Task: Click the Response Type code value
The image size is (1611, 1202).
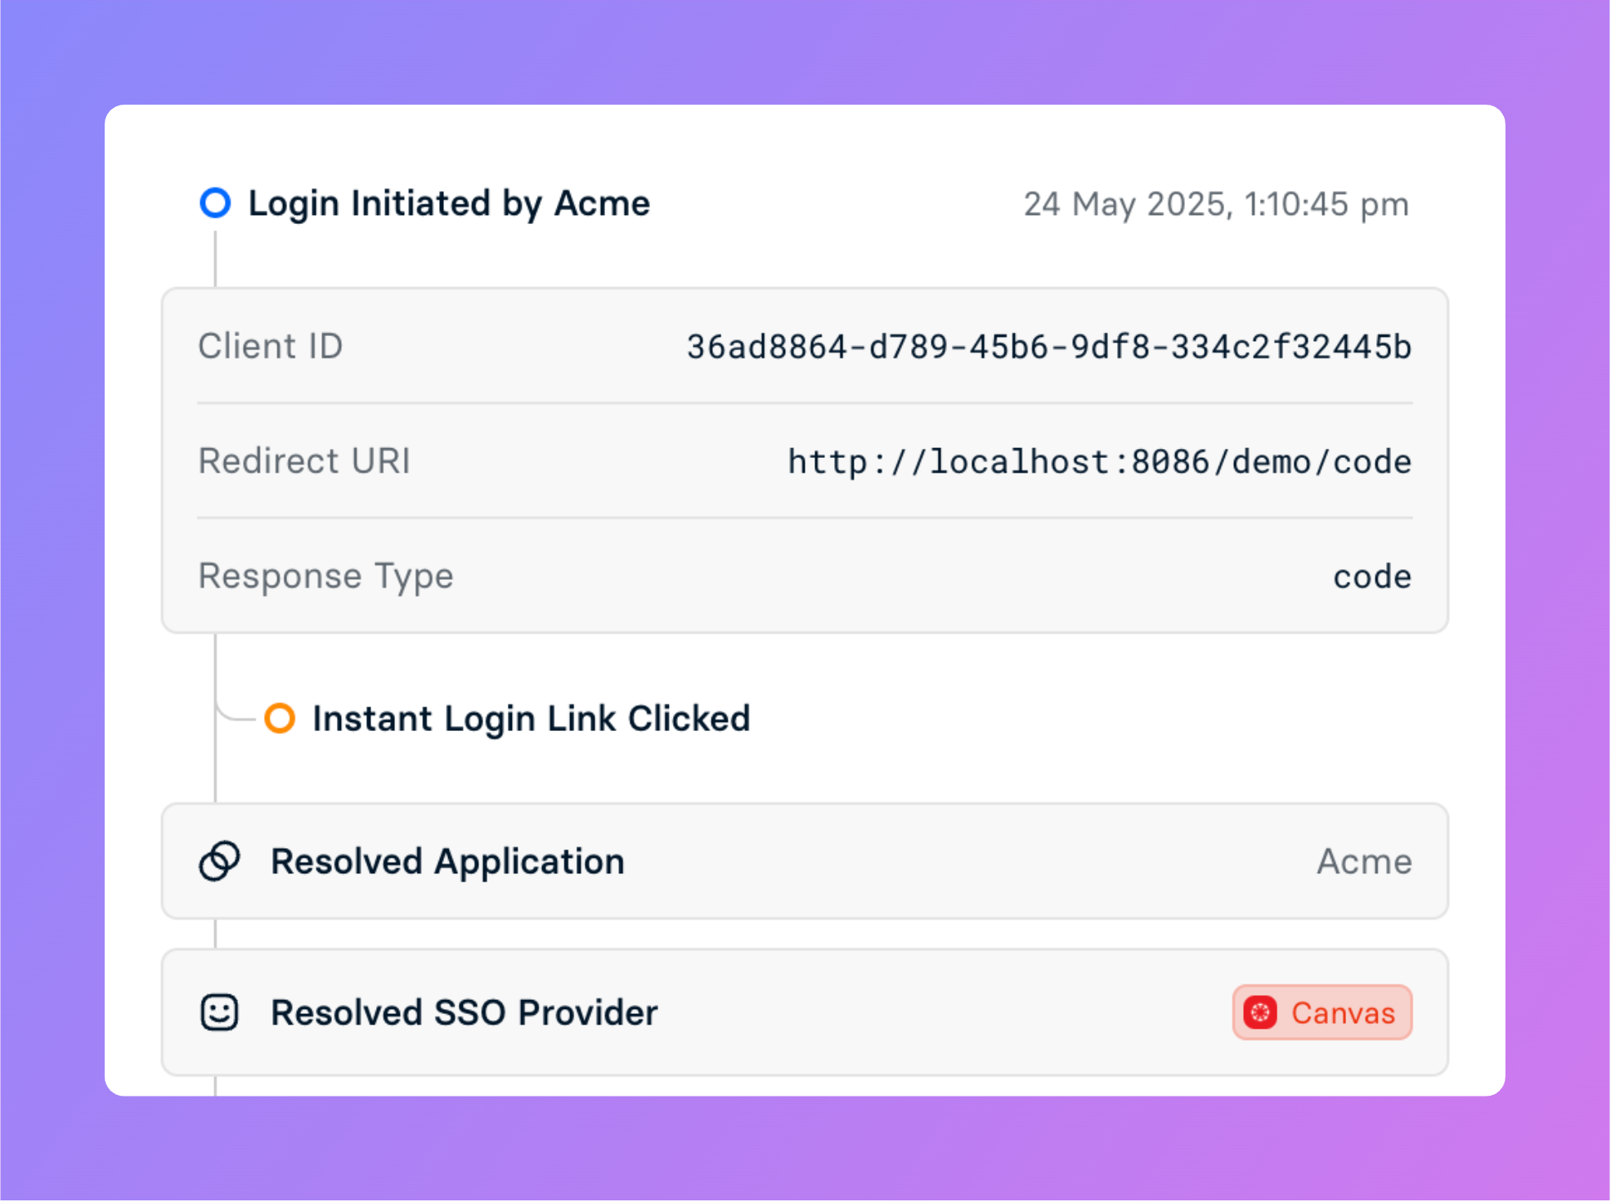Action: coord(1372,576)
